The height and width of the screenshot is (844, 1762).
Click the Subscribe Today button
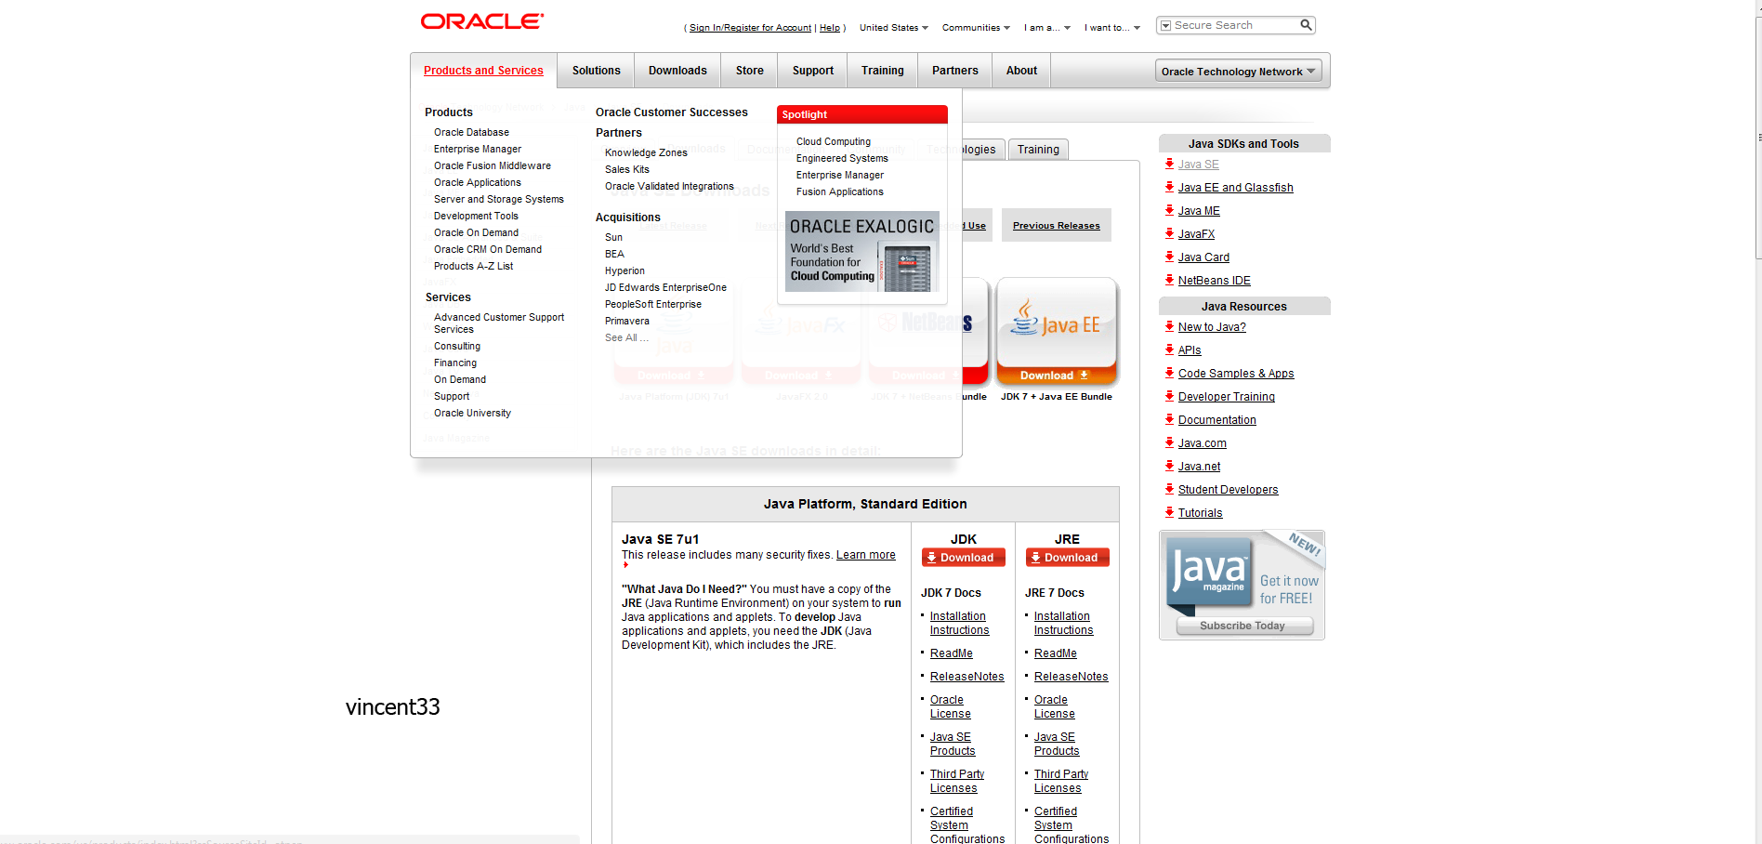tap(1243, 626)
